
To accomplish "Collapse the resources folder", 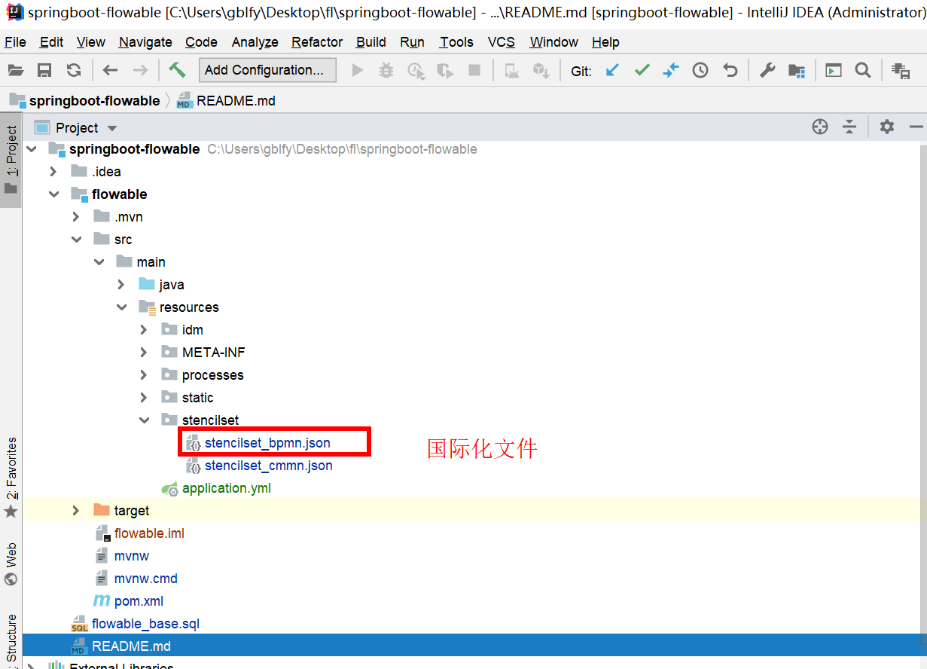I will pos(122,307).
